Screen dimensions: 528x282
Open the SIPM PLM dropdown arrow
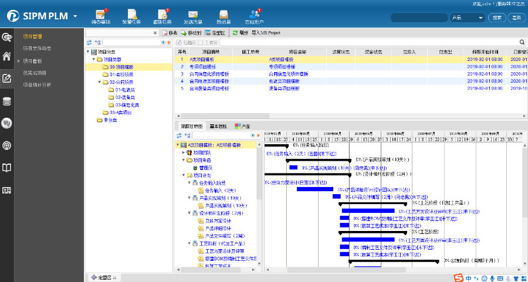pyautogui.click(x=76, y=16)
